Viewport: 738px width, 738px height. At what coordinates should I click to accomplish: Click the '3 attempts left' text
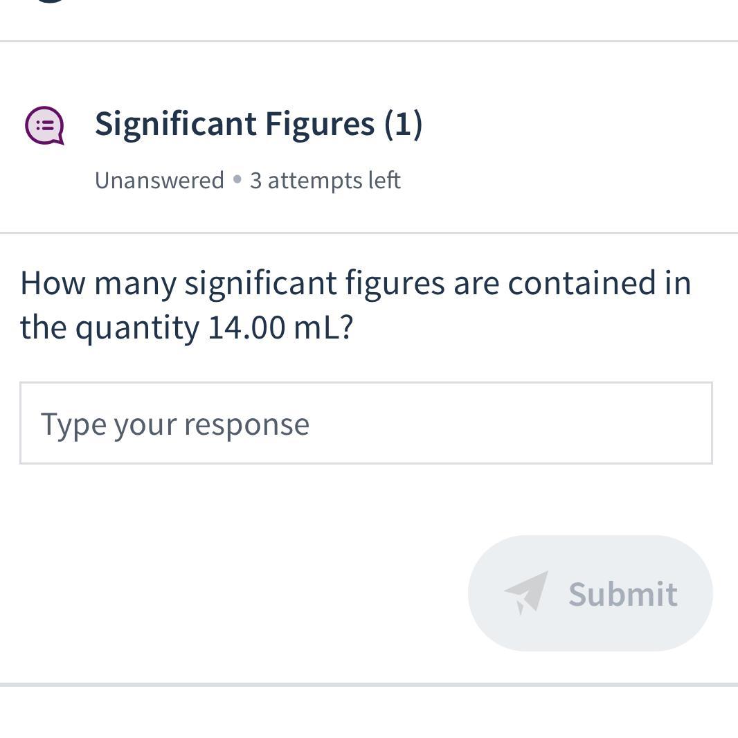tap(325, 180)
